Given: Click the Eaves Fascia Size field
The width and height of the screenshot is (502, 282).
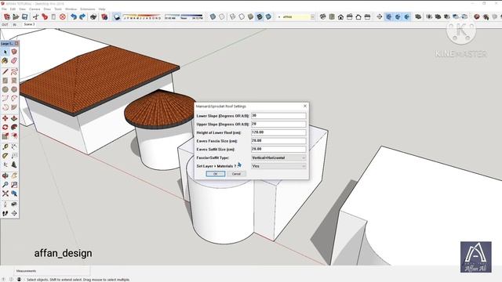Looking at the screenshot, I should click(278, 141).
